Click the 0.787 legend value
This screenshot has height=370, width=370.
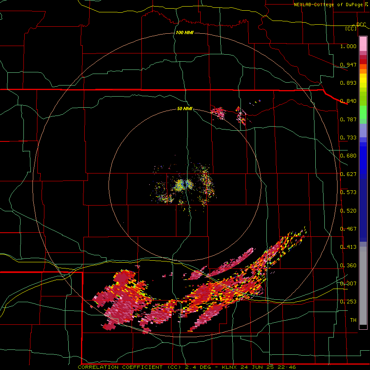tap(348, 119)
